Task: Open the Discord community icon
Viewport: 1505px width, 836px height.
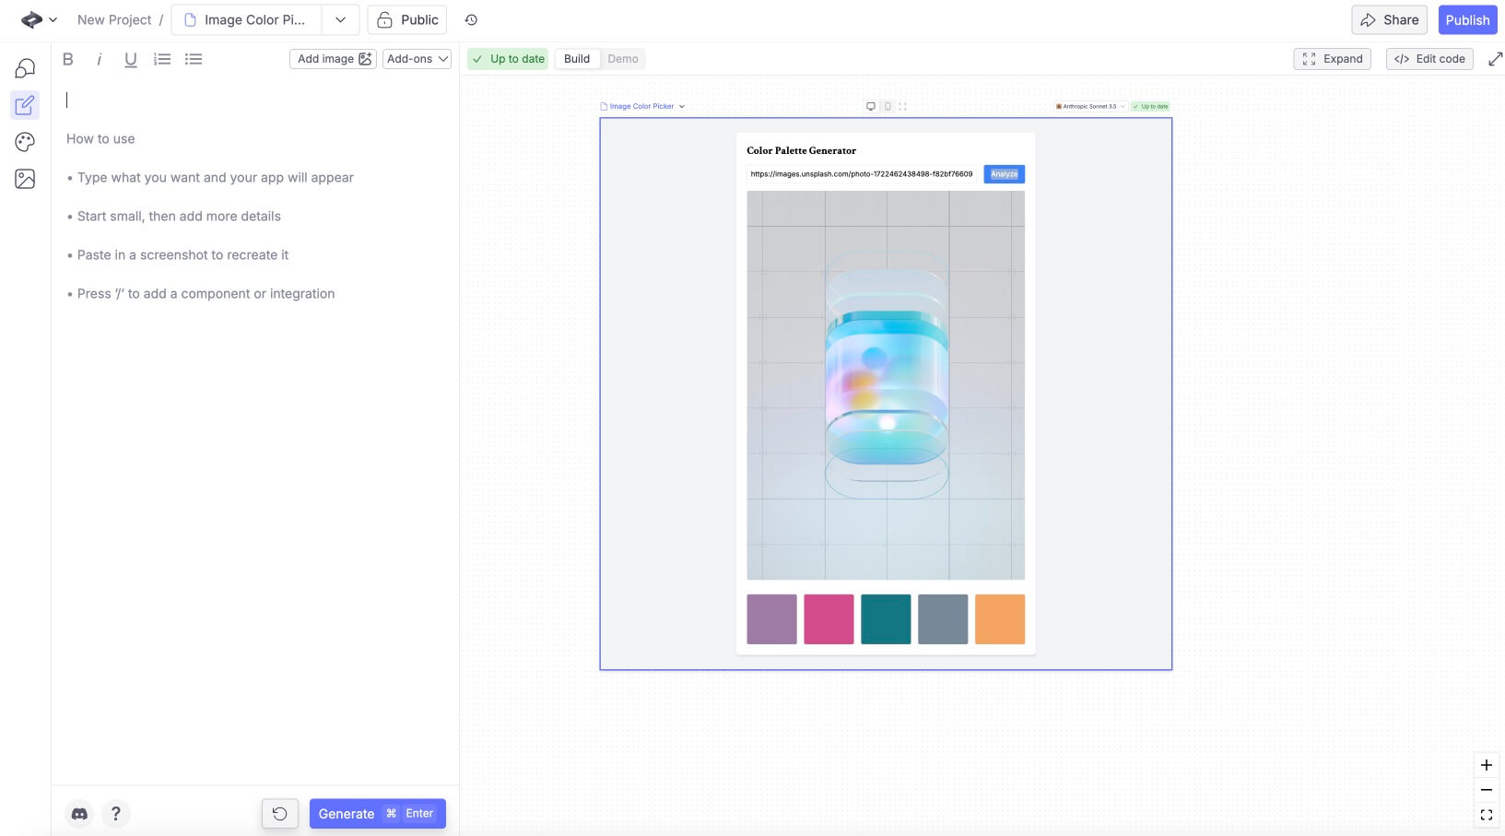Action: pyautogui.click(x=79, y=814)
